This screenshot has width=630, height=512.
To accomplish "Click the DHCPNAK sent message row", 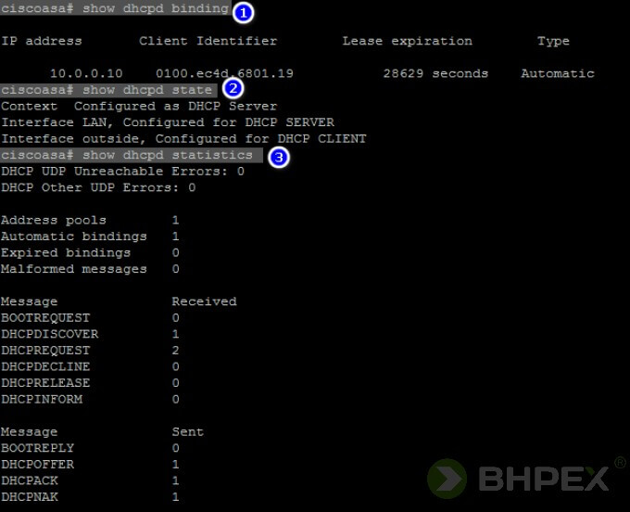I will [33, 497].
